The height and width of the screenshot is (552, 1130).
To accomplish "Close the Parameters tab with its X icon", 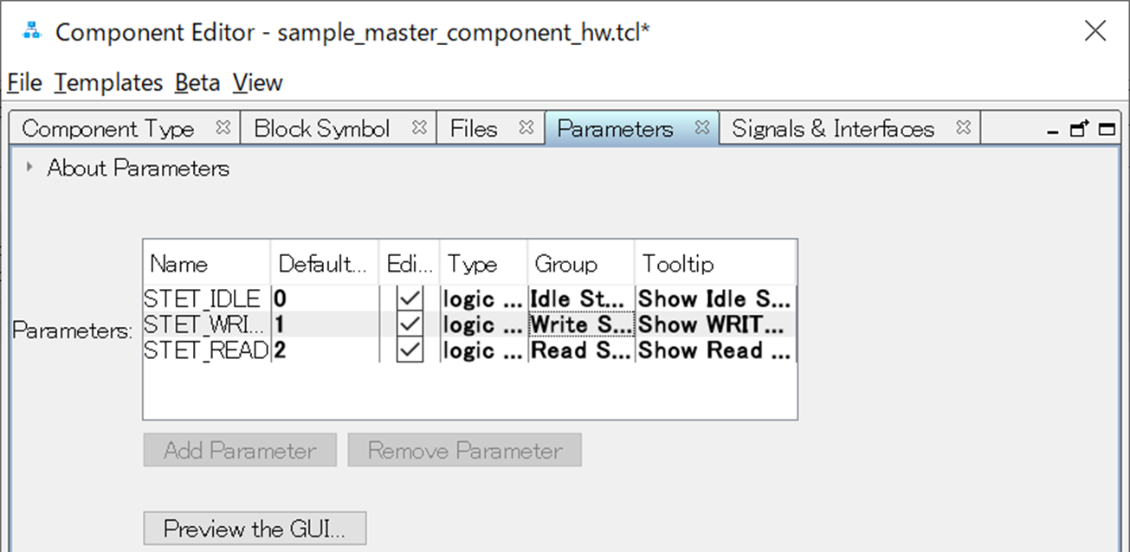I will coord(703,128).
